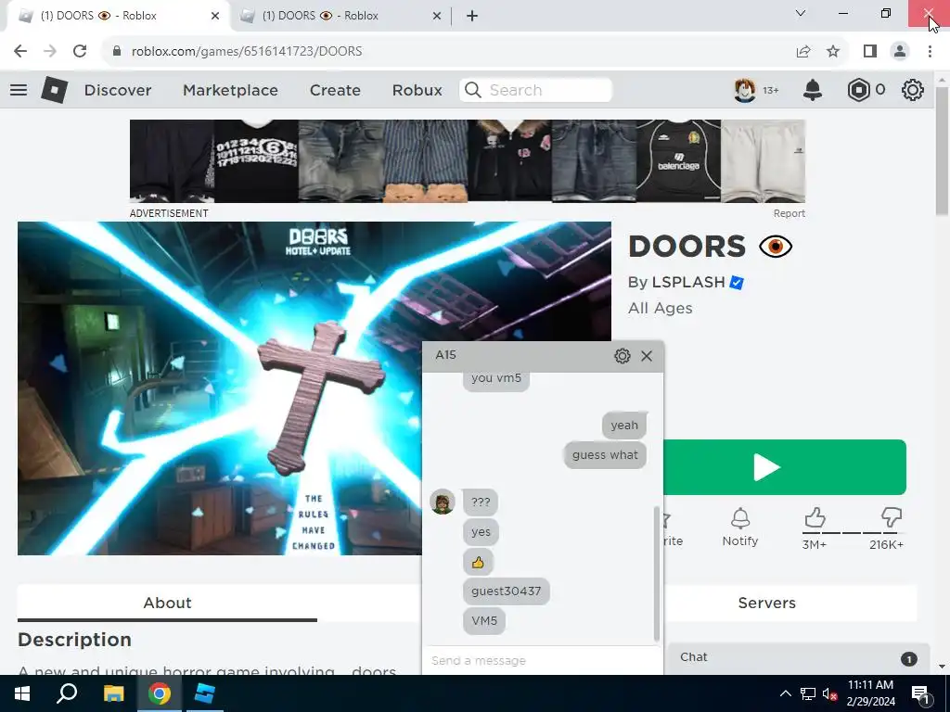950x712 pixels.
Task: Click the 'guess what' chat message
Action: pyautogui.click(x=605, y=455)
